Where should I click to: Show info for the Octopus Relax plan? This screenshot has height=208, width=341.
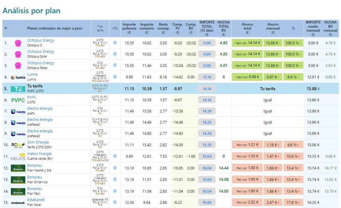pos(115,65)
